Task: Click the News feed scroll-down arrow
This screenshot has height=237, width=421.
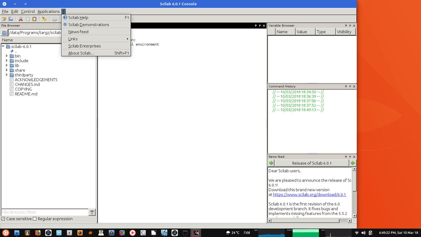Action: [354, 216]
